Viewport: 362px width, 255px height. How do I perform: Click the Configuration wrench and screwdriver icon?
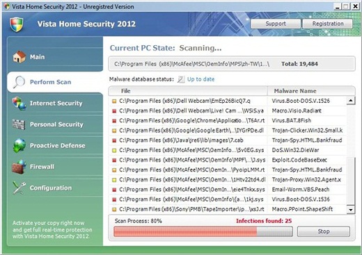click(19, 188)
